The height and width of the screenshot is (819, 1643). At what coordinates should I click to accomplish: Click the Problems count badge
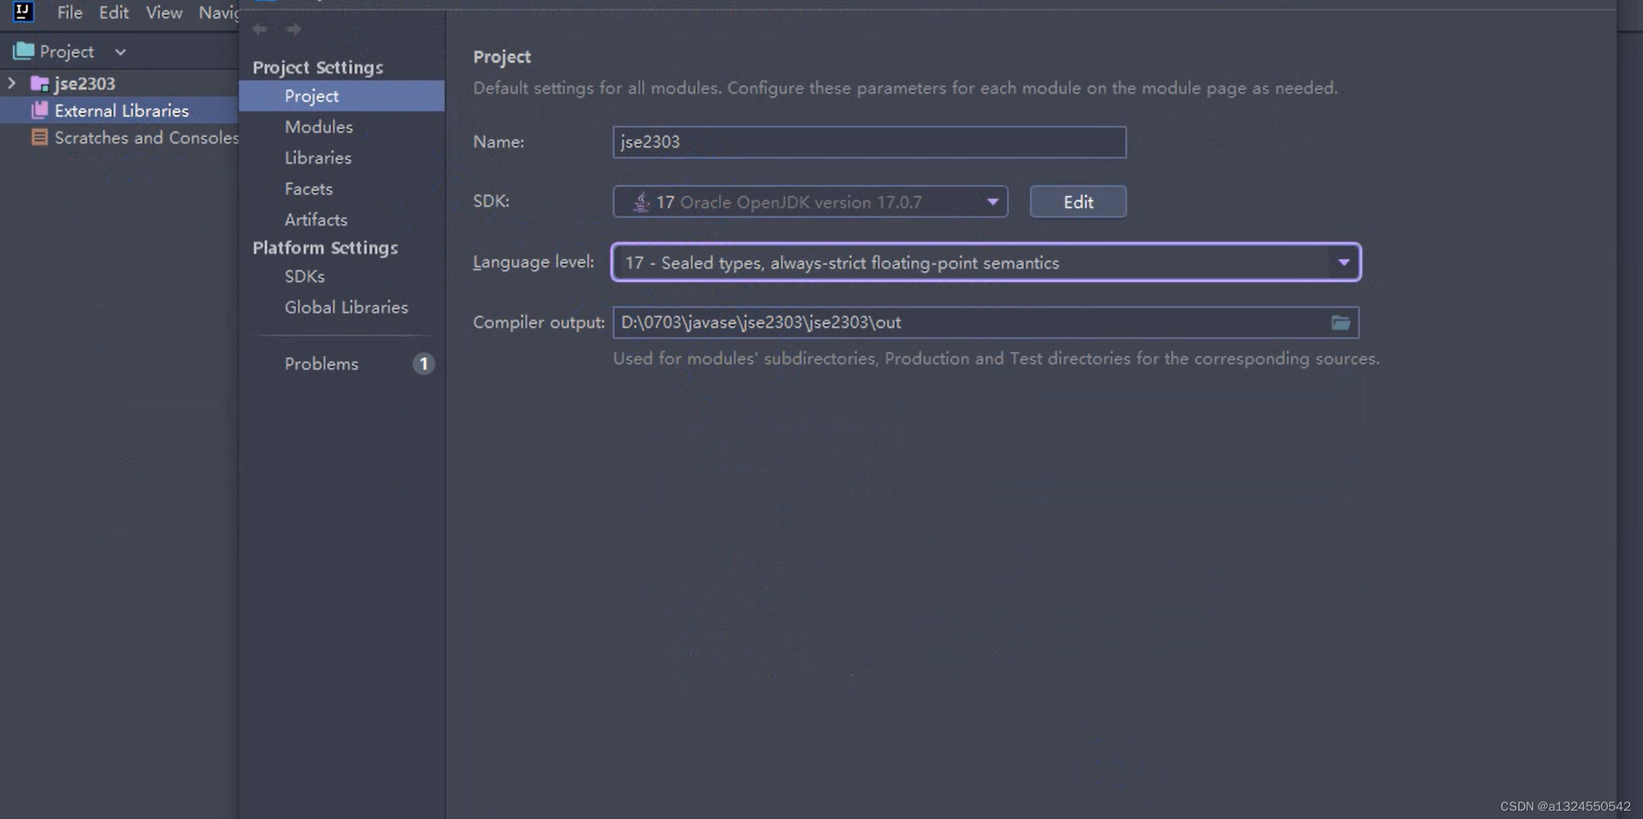(423, 364)
